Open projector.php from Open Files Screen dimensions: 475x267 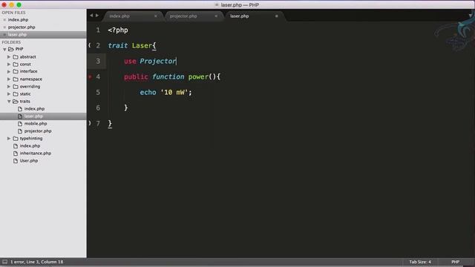[22, 27]
